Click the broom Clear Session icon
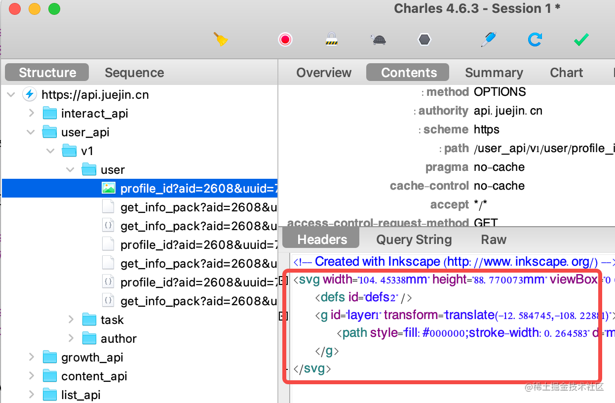Viewport: 615px width, 403px height. pyautogui.click(x=221, y=39)
